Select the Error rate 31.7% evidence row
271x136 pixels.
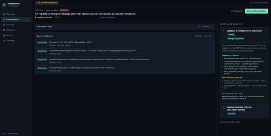point(125,44)
